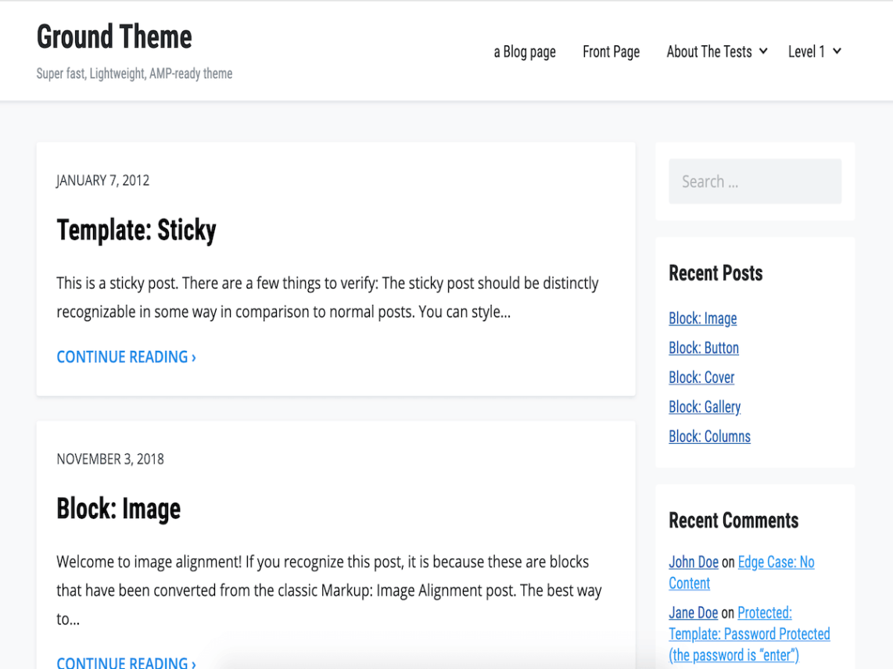Open the About The Tests chevron arrow
This screenshot has width=893, height=669.
point(763,52)
